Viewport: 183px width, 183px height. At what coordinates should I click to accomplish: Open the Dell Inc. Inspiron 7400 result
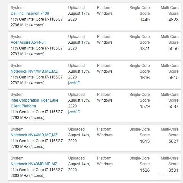(x=30, y=14)
